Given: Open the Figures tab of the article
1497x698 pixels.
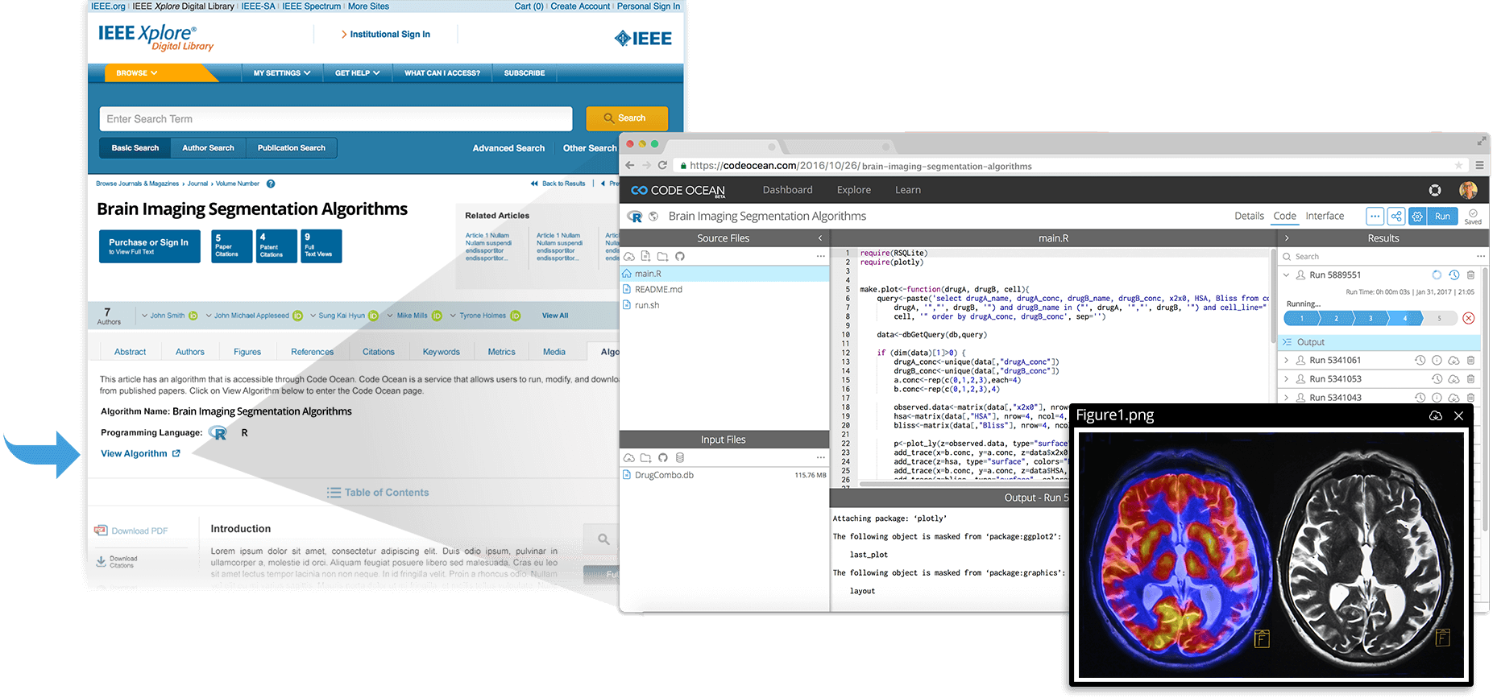Looking at the screenshot, I should tap(247, 352).
